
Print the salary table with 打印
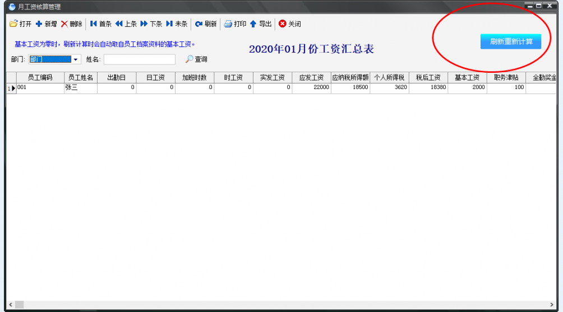tap(235, 24)
